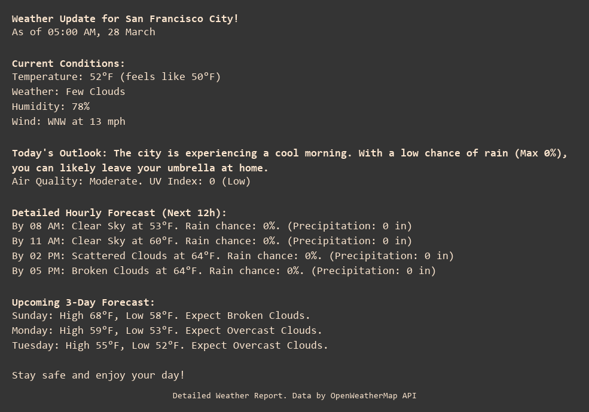Viewport: 589px width, 412px height.
Task: Click the 08 AM hourly forecast row
Action: point(212,226)
